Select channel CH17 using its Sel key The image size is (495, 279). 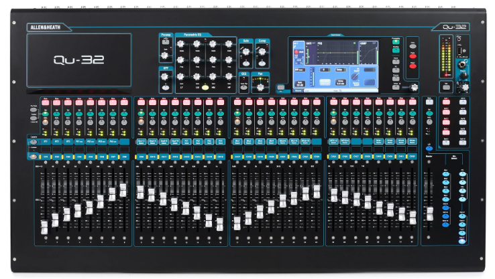pos(237,113)
